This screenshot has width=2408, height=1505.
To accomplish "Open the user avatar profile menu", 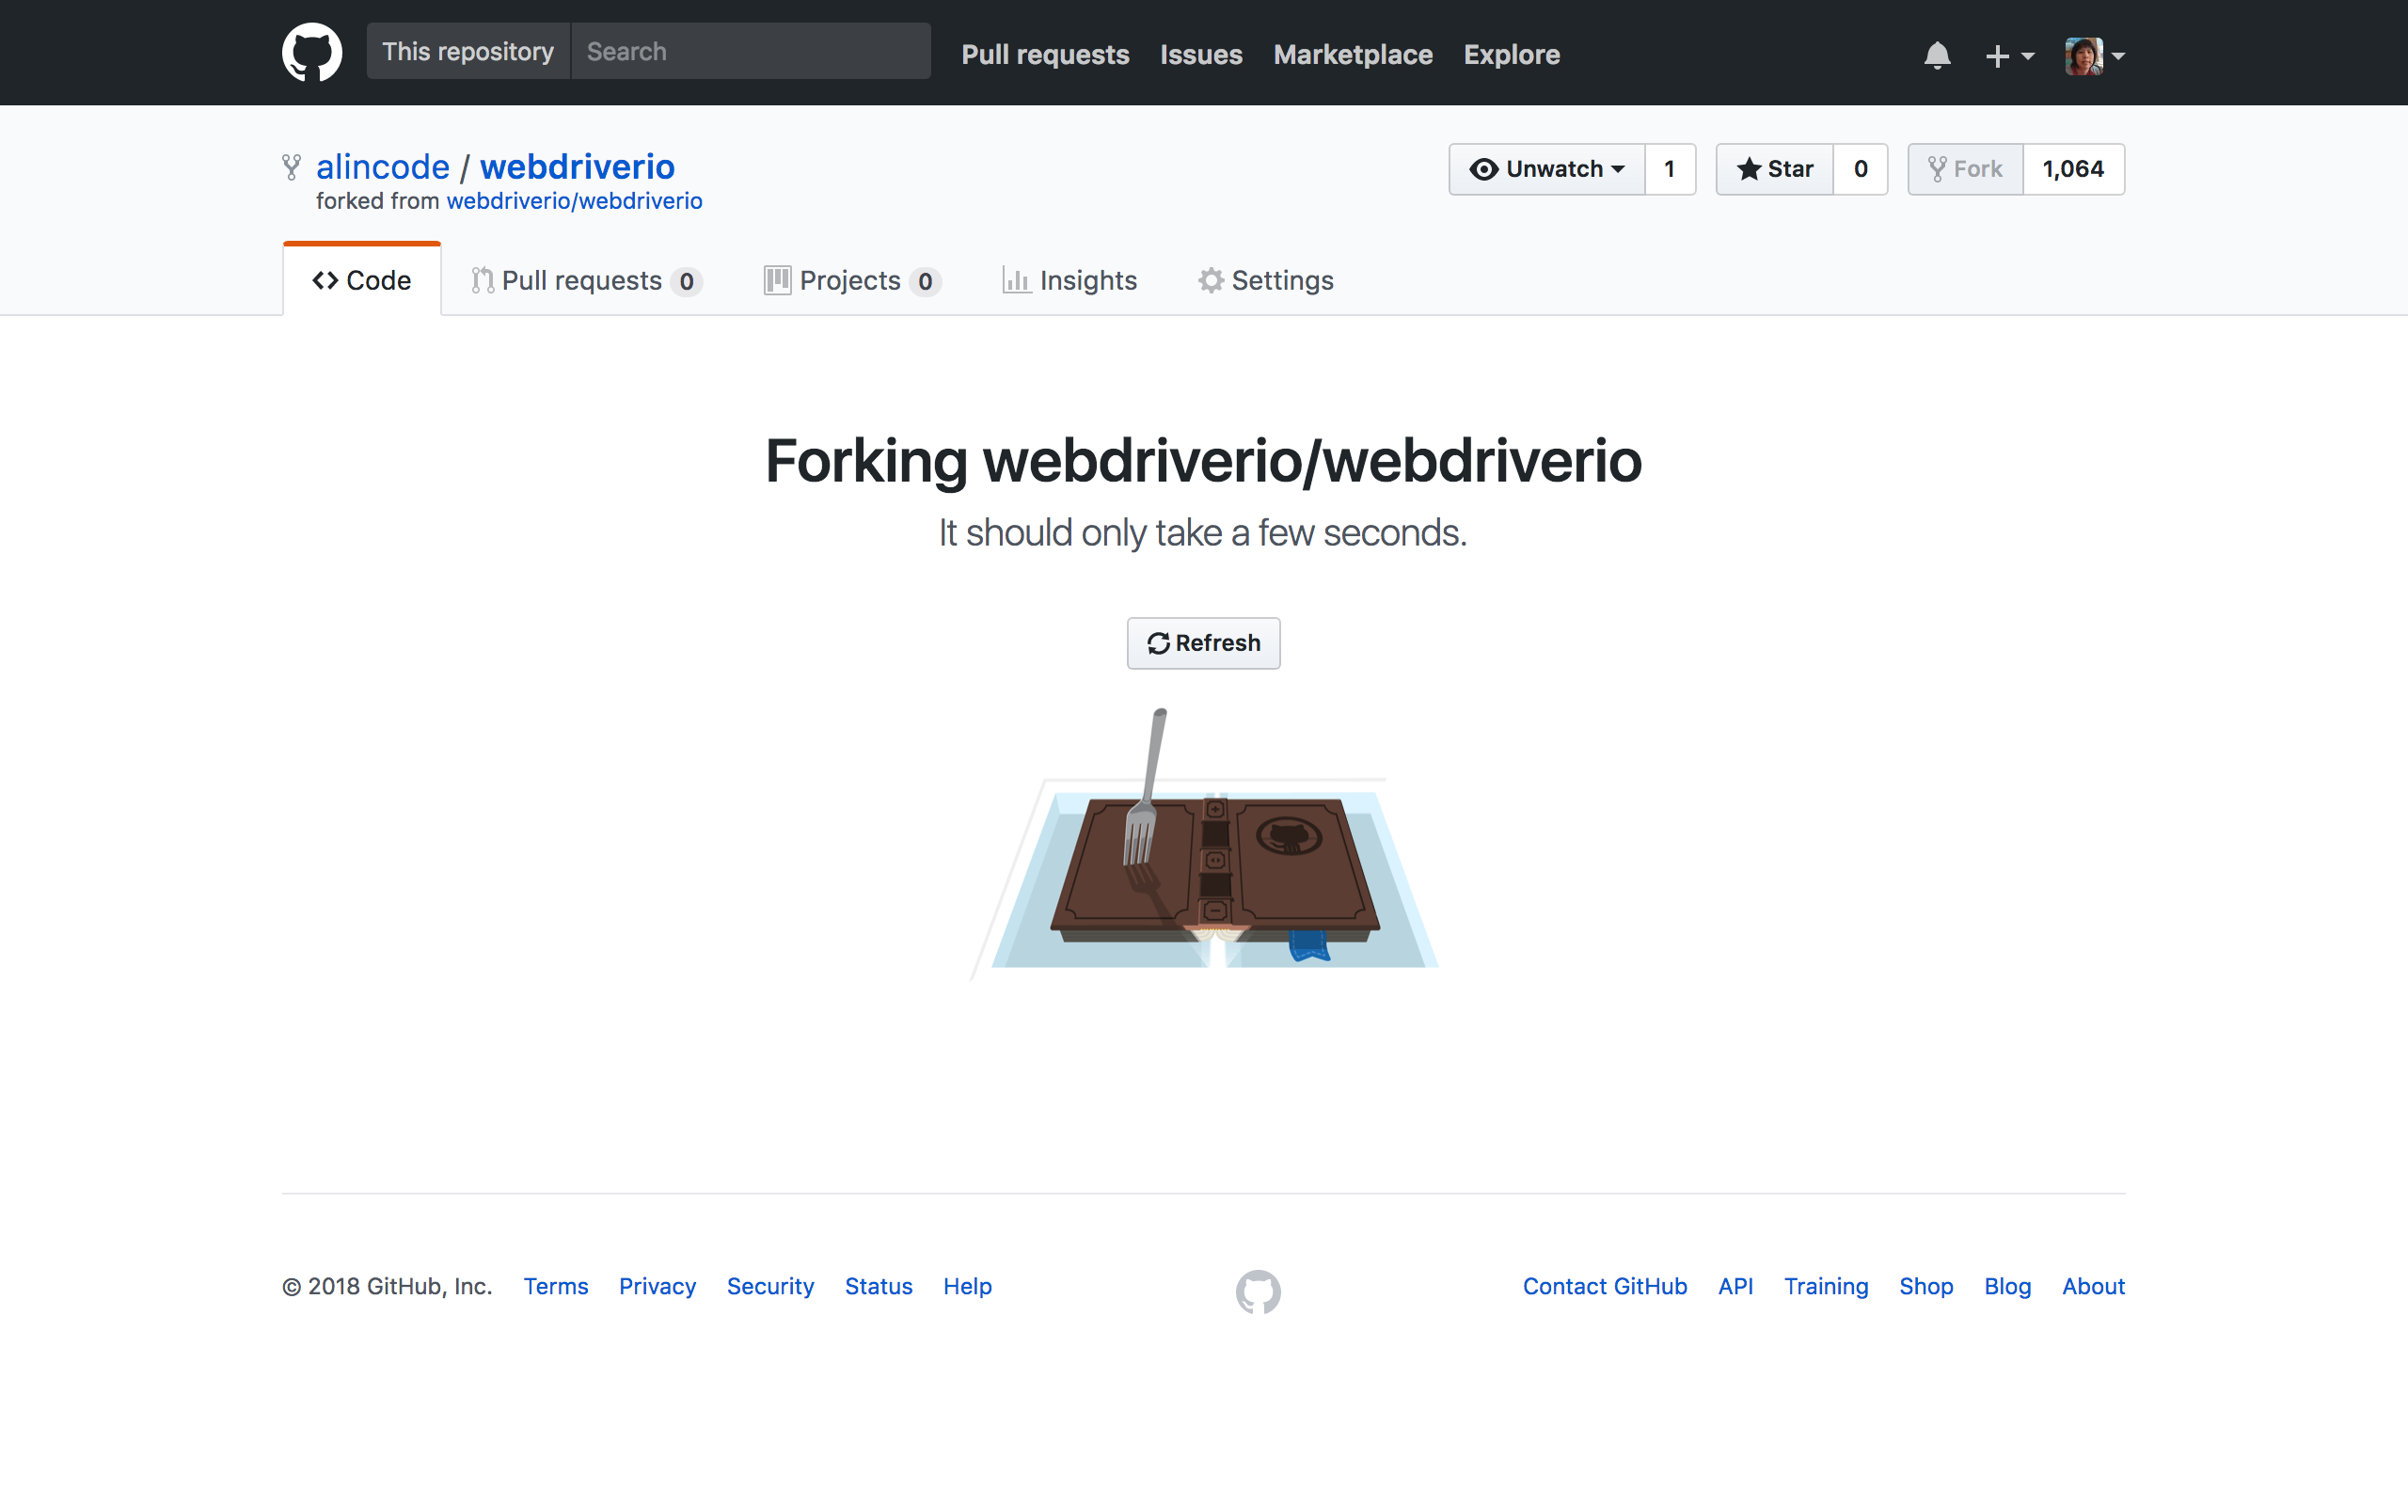I will tap(2094, 55).
